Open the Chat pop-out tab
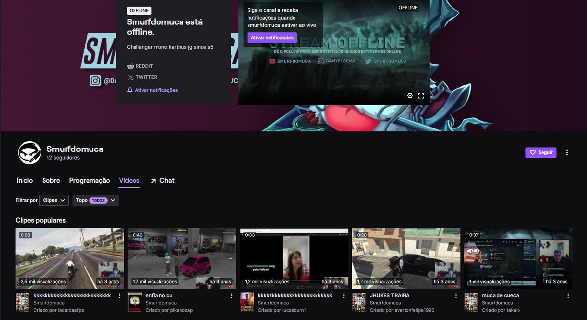Viewport: 587px width, 320px height. click(x=162, y=180)
